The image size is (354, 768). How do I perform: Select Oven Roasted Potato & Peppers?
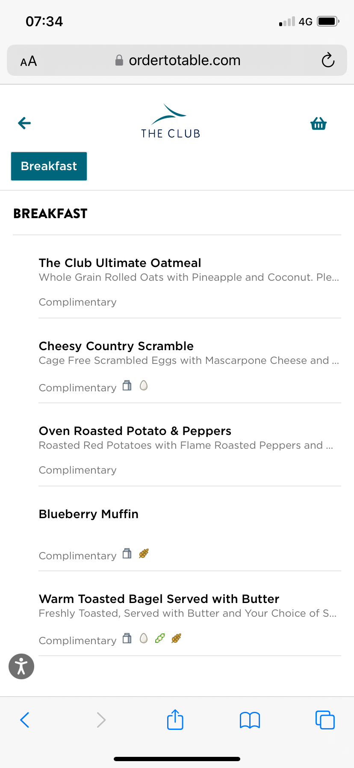[x=135, y=431]
